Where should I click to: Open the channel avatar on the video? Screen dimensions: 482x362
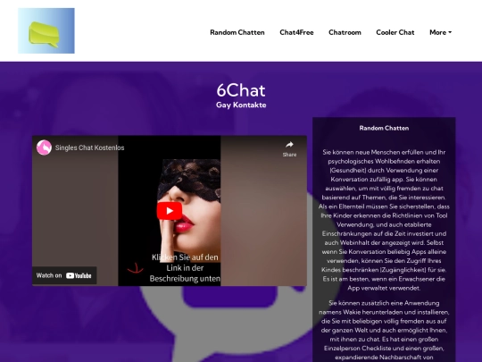(44, 147)
